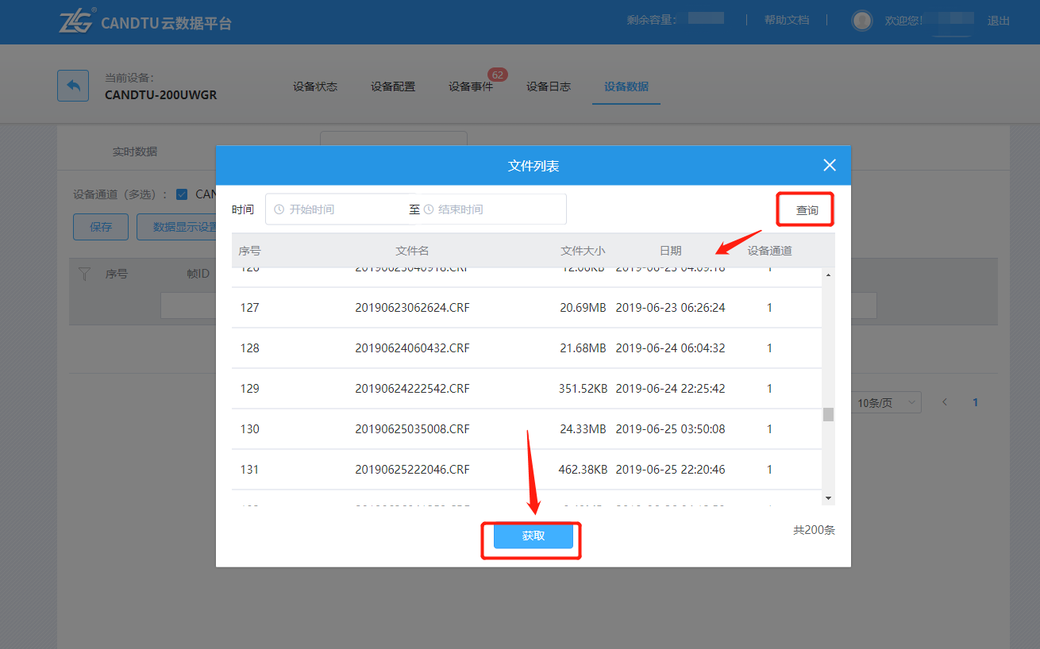Switch to the 设备状态 tab

(x=315, y=86)
